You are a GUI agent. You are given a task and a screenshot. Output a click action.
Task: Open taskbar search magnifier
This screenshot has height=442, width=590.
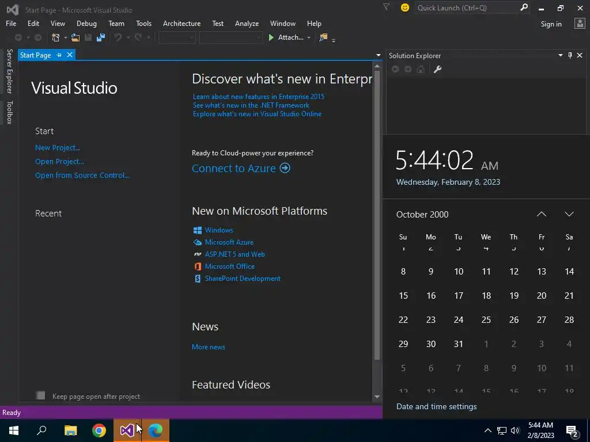point(41,430)
